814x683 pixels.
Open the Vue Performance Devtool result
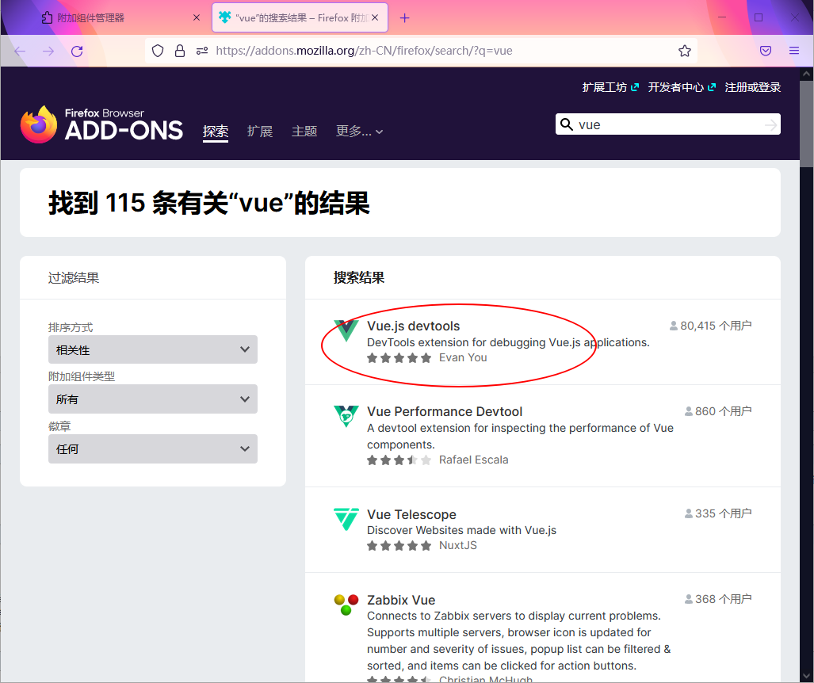click(x=445, y=411)
